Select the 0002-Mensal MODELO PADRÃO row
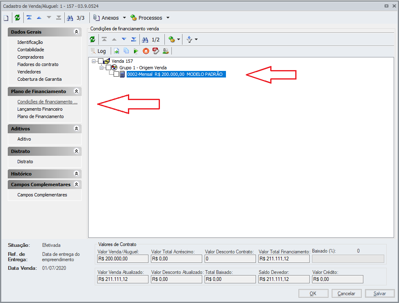This screenshot has width=399, height=303. click(x=176, y=74)
